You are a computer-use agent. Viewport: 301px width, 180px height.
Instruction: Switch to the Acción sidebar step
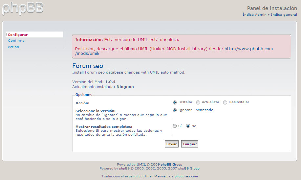point(13,47)
